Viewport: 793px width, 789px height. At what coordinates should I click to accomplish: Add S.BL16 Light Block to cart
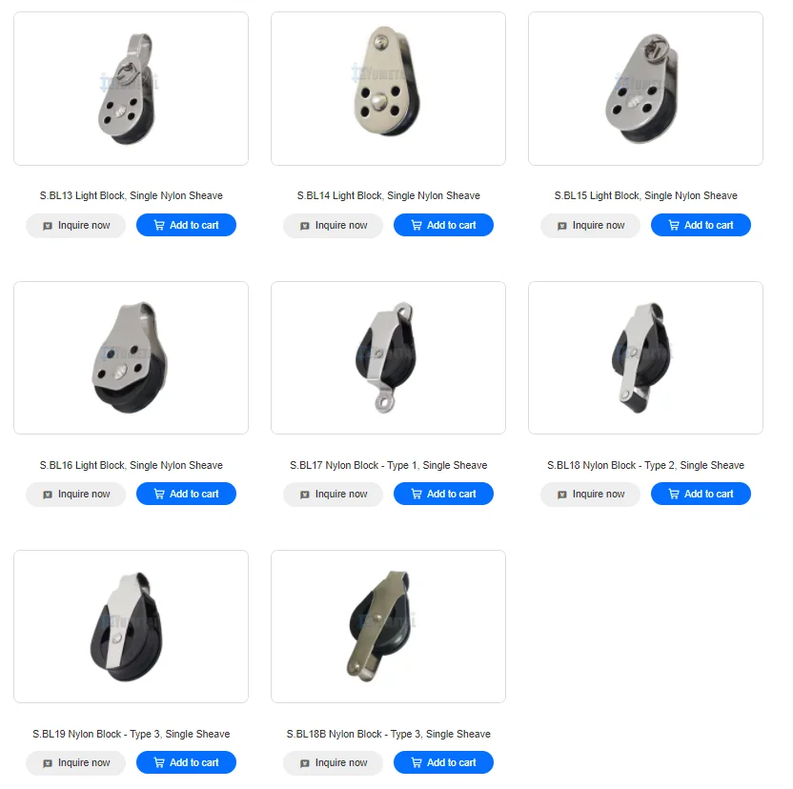point(186,494)
